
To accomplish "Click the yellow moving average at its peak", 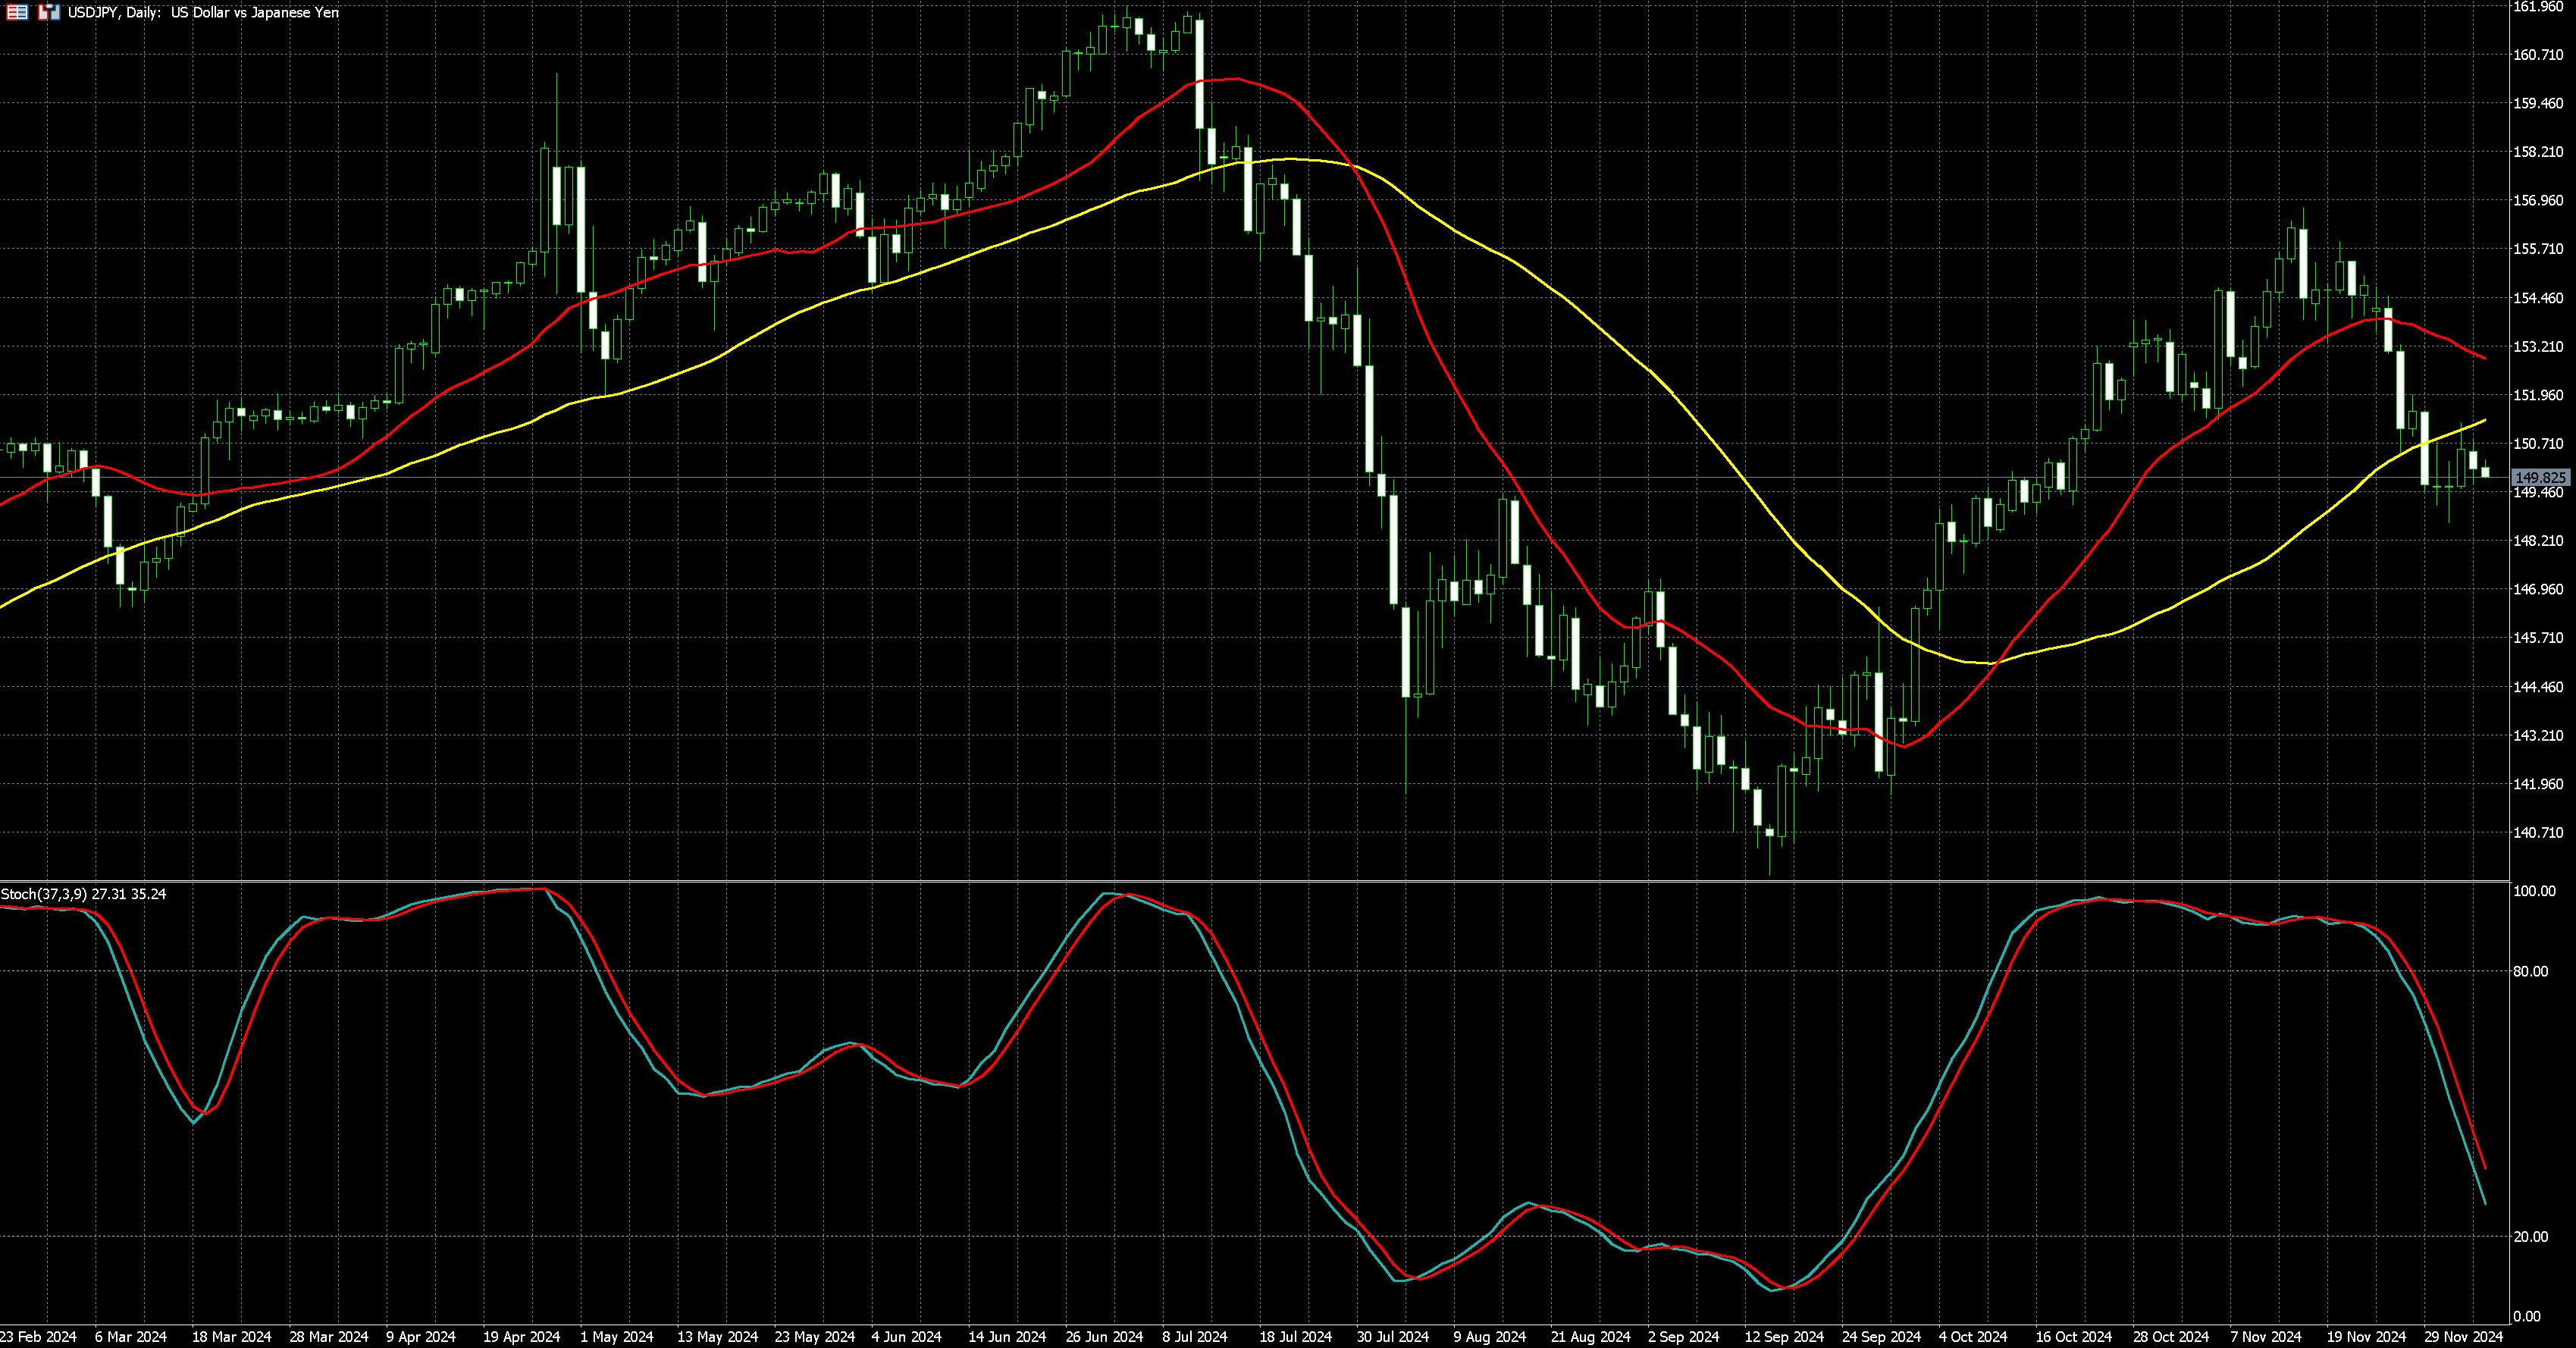I will [x=1290, y=159].
